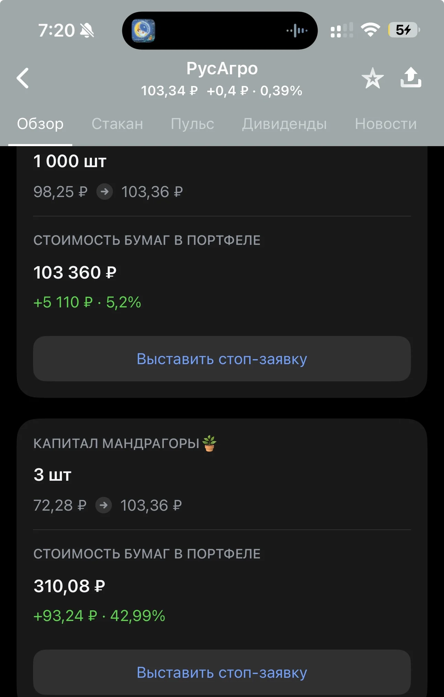Open the Дивиденды tab
Image resolution: width=444 pixels, height=697 pixels.
coord(284,124)
